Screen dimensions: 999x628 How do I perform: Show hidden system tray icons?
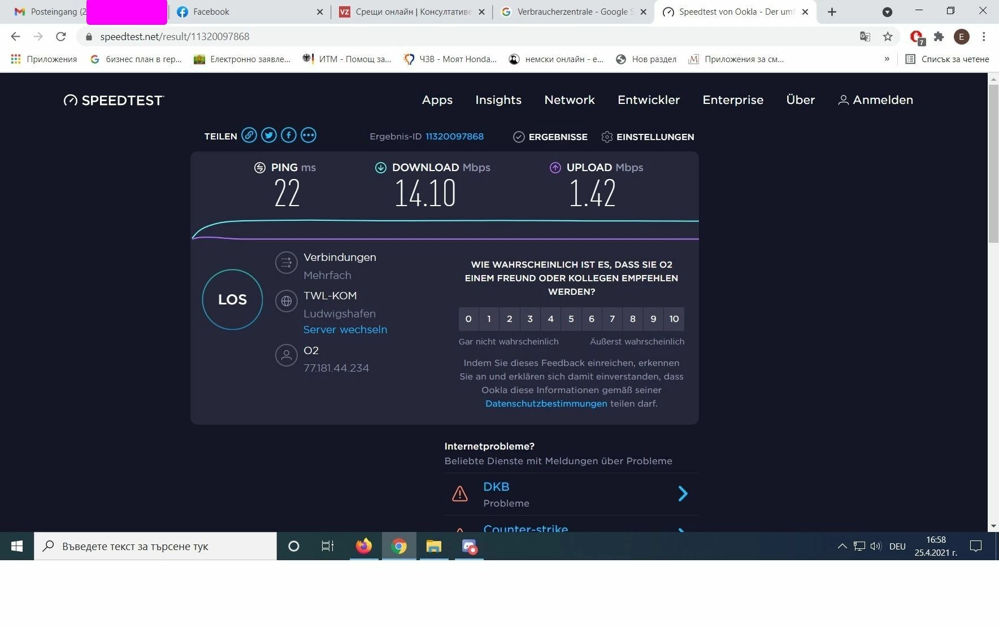tap(842, 546)
